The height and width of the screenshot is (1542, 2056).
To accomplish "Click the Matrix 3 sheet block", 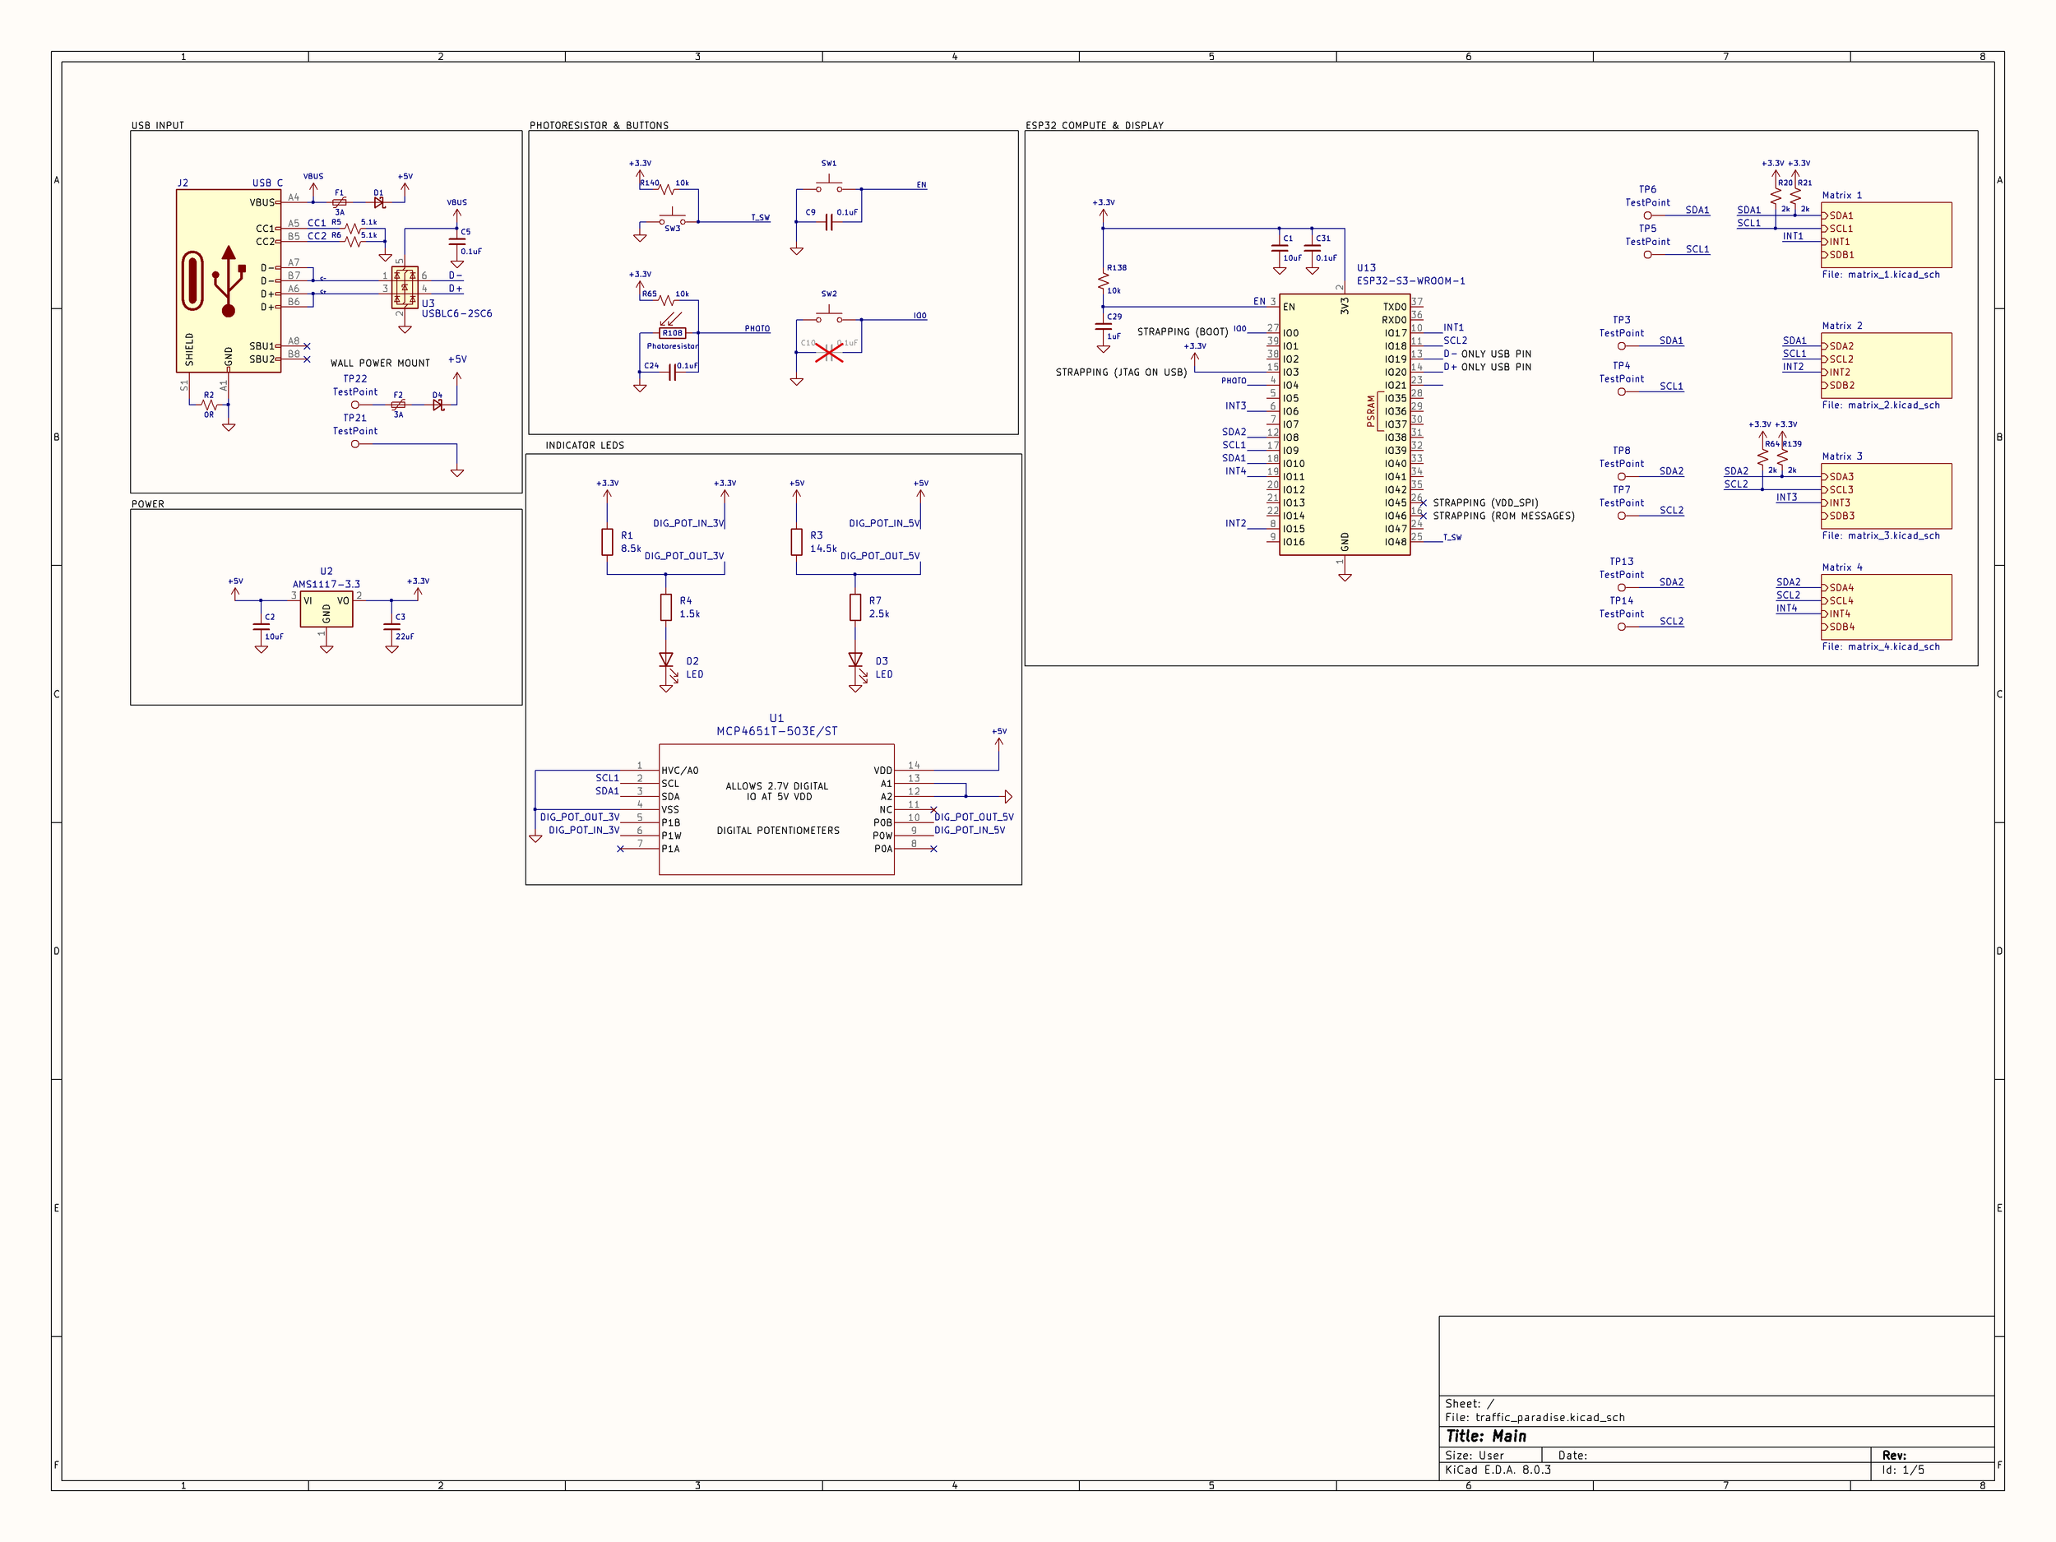I will [x=1887, y=497].
